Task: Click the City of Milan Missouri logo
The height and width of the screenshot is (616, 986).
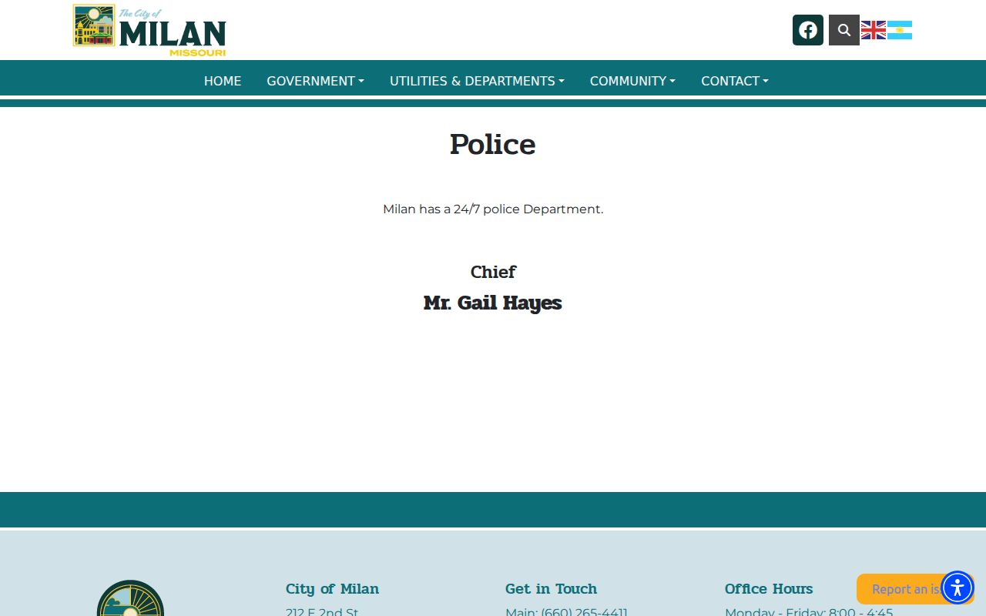Action: tap(149, 30)
